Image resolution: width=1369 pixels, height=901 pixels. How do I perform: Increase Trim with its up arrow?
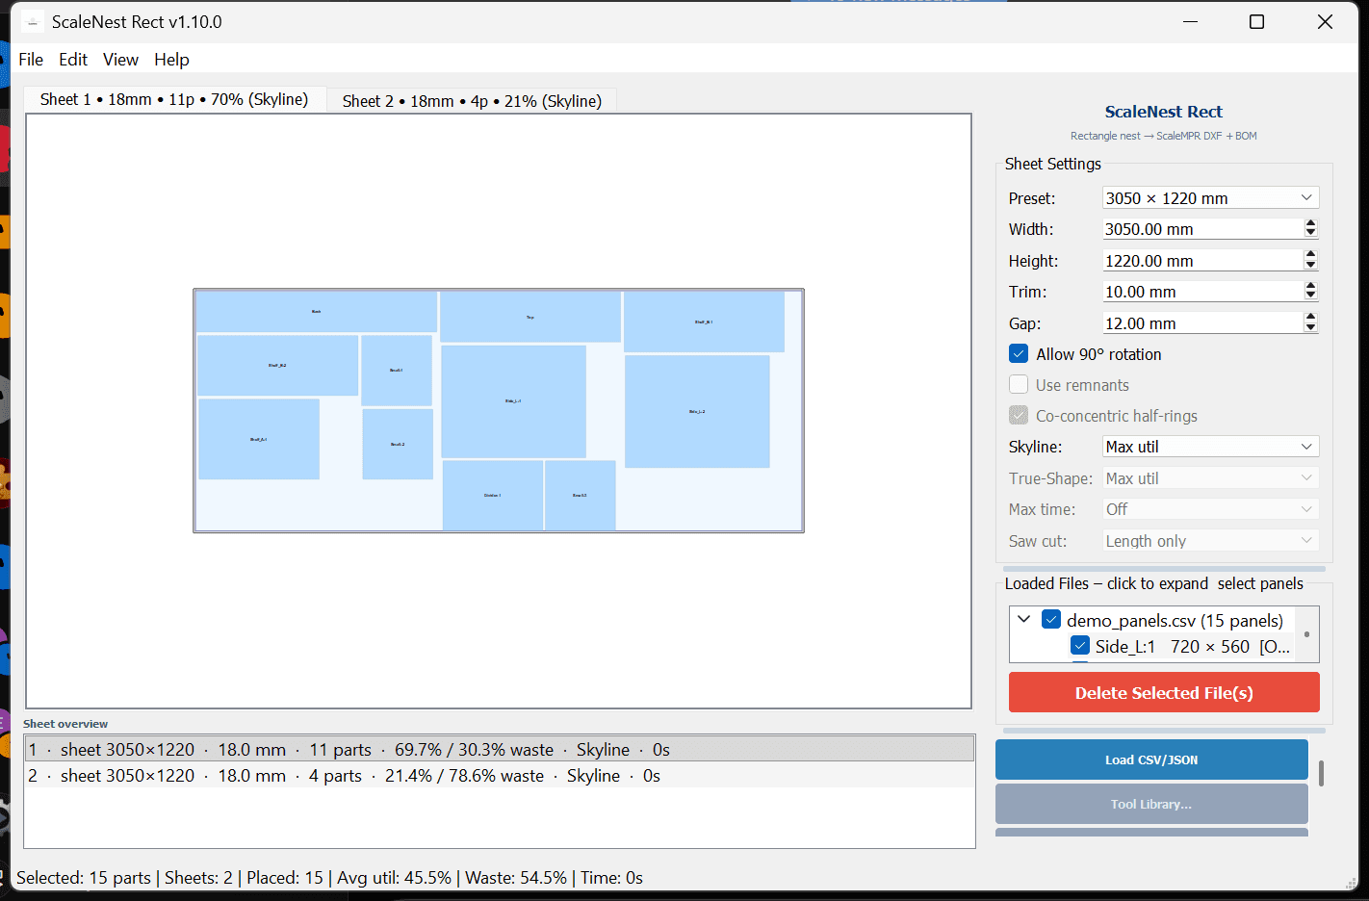tap(1310, 286)
